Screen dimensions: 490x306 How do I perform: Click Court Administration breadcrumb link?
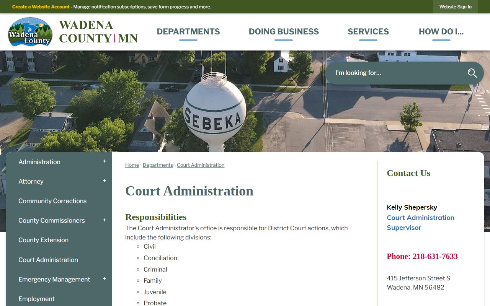[x=201, y=165]
